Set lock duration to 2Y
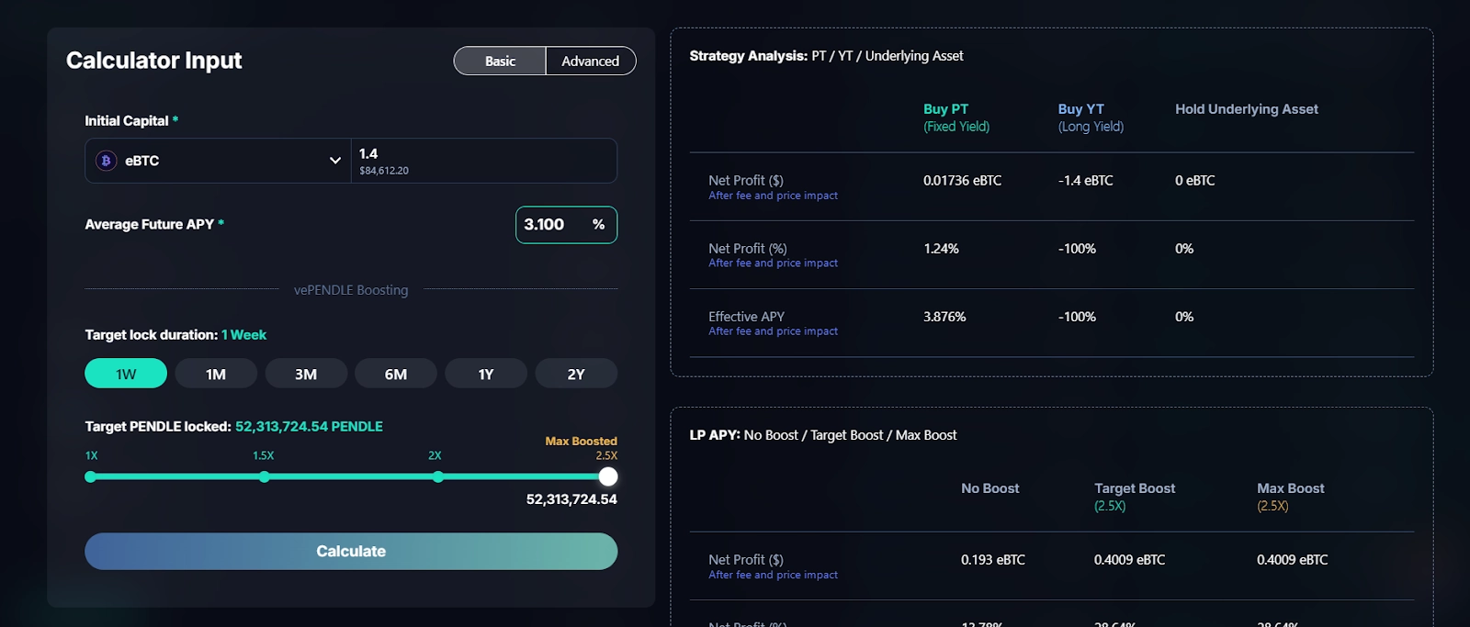The height and width of the screenshot is (627, 1470). 576,374
